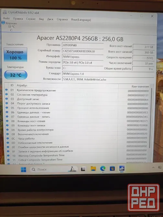This screenshot has width=163, height=217.
Task: Click the Интерфейс field NVM Express
Action: (x=83, y=57)
